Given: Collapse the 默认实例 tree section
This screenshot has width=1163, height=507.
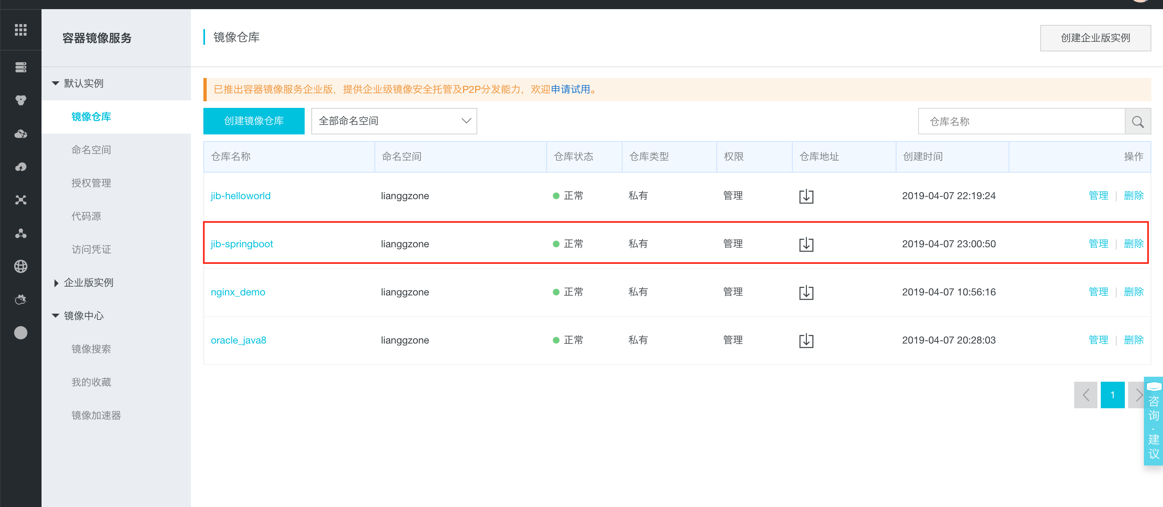Looking at the screenshot, I should pyautogui.click(x=56, y=83).
